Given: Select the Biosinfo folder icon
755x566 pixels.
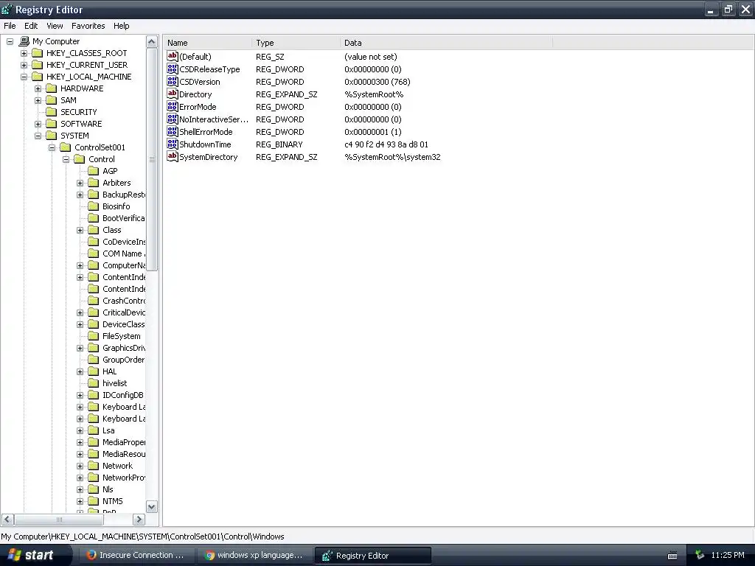Looking at the screenshot, I should (x=94, y=206).
